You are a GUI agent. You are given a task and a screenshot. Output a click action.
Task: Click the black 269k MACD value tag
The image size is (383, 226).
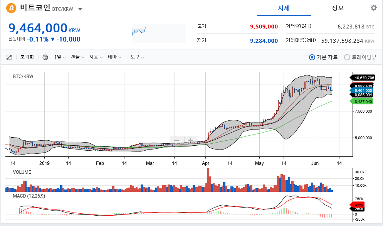point(357,209)
